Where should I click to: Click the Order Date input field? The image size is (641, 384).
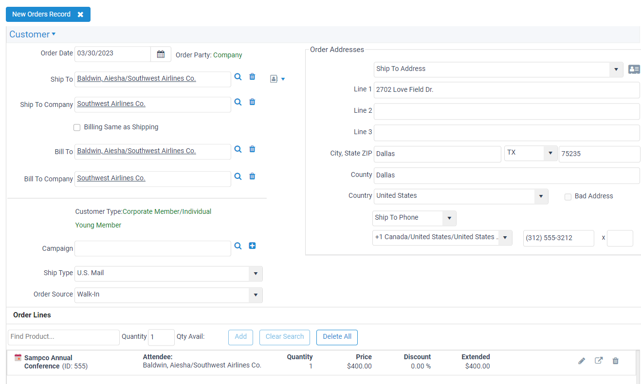point(113,54)
